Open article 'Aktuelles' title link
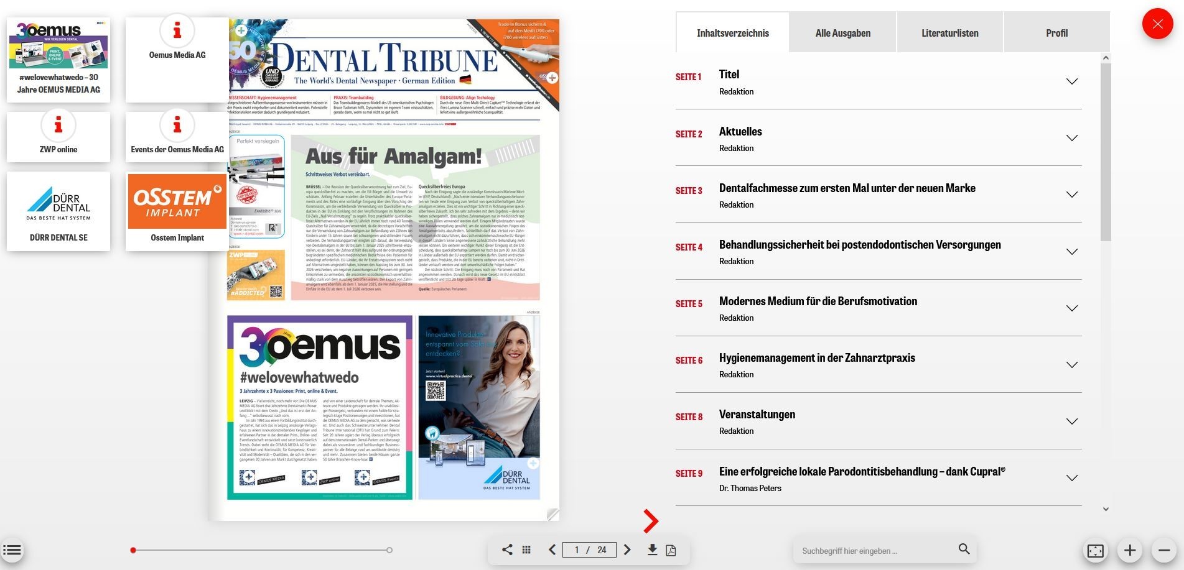 pos(740,131)
